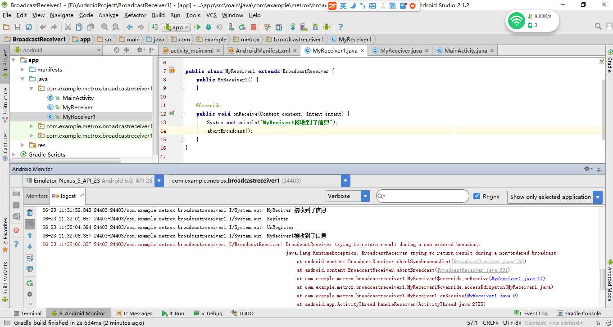The width and height of the screenshot is (613, 327).
Task: Toggle soft wraps in logcat
Action: [x=30, y=258]
